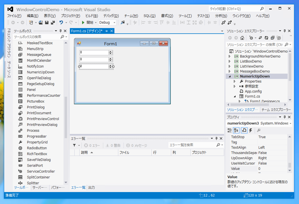This screenshot has width=299, height=204.
Task: Switch to the Server Explorer tab under Toolbox
Action: tap(40, 188)
